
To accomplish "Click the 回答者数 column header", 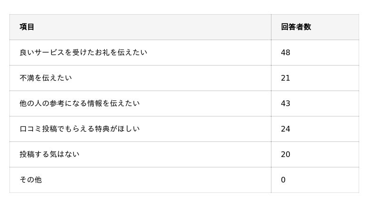I will 296,27.
